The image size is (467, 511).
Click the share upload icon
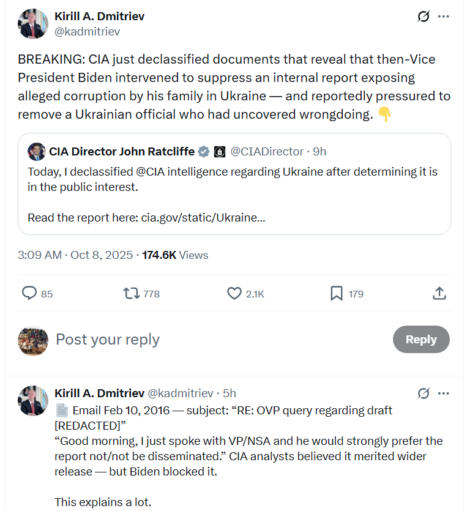pyautogui.click(x=439, y=294)
